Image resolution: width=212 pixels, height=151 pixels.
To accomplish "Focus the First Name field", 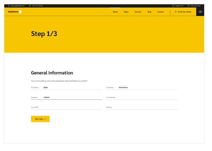I will click(72, 88).
